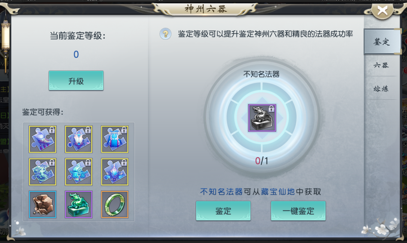Click the 鉴定 appraise button
Image resolution: width=407 pixels, height=243 pixels.
(223, 211)
